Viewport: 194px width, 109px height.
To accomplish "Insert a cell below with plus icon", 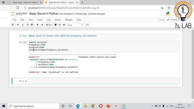I will [18, 25].
